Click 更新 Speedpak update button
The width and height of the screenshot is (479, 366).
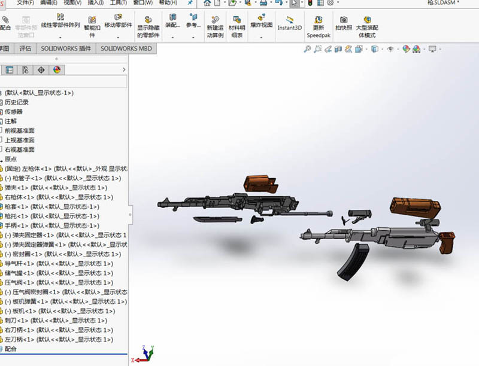click(x=319, y=27)
